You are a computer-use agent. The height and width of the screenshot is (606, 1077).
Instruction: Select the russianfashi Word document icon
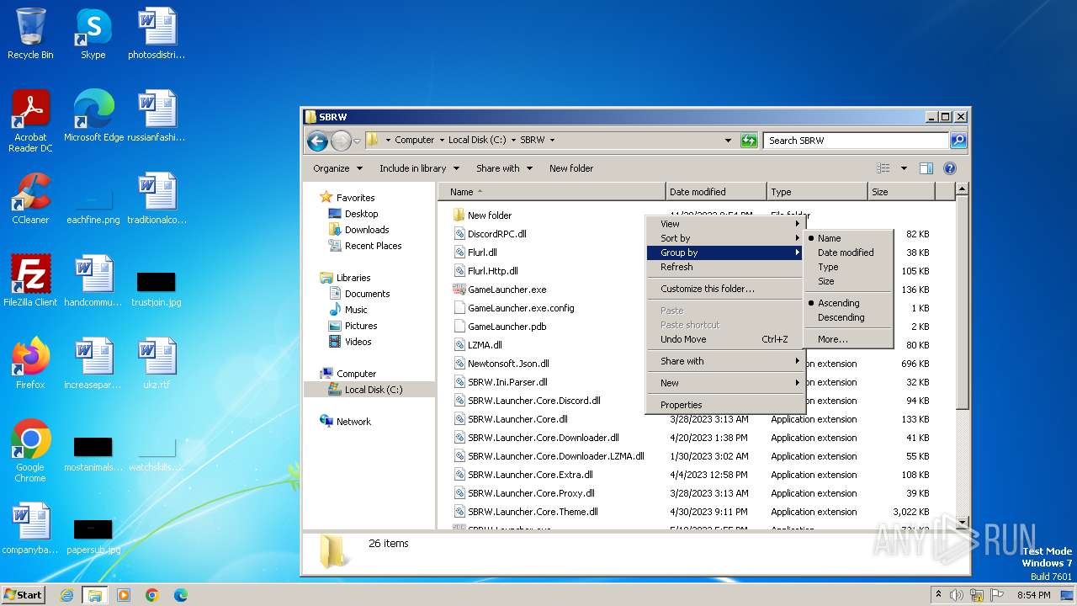[157, 116]
